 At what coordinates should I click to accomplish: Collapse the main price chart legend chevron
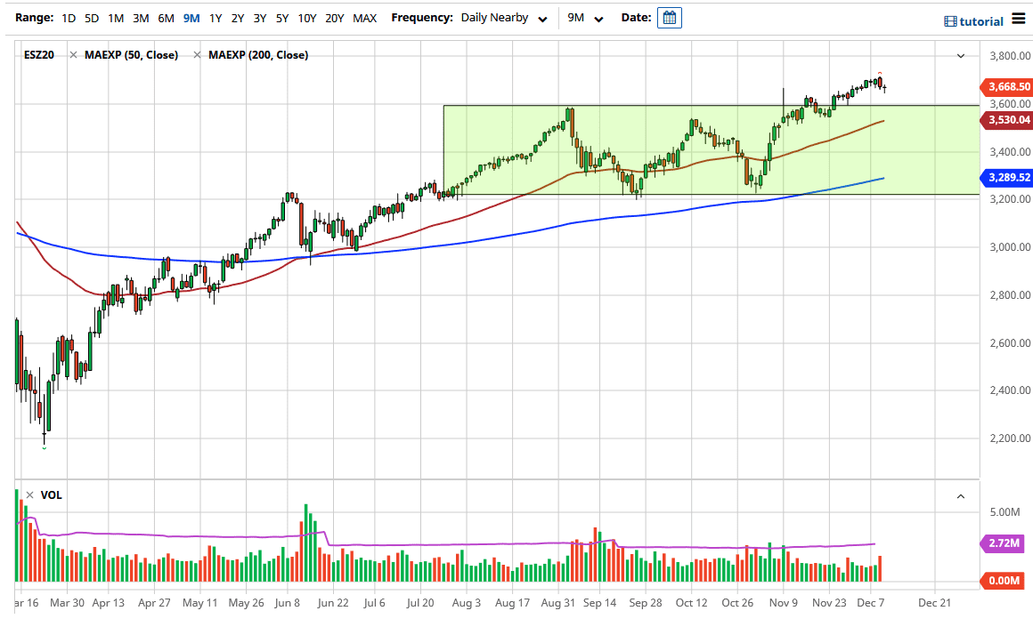tap(961, 56)
